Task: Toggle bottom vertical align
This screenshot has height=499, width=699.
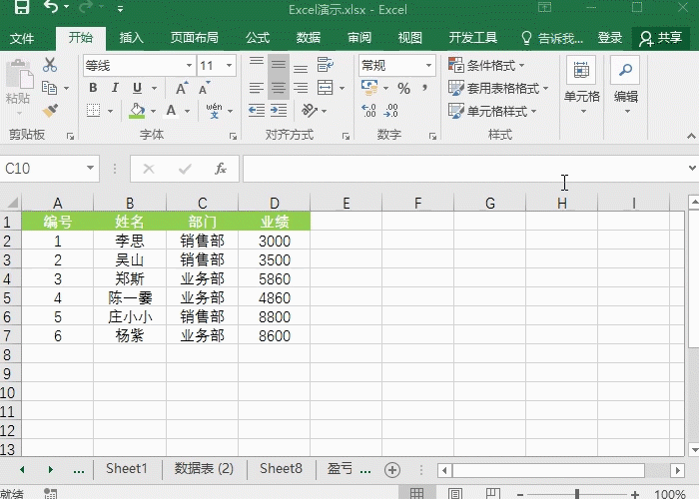Action: (301, 66)
